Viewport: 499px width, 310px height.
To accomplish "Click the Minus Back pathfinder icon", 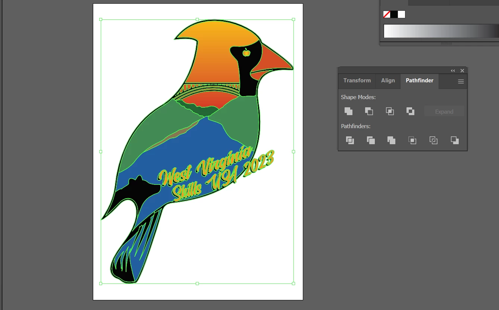I will pos(455,140).
